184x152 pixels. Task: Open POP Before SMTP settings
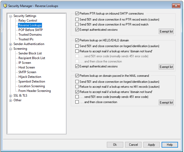(30, 30)
